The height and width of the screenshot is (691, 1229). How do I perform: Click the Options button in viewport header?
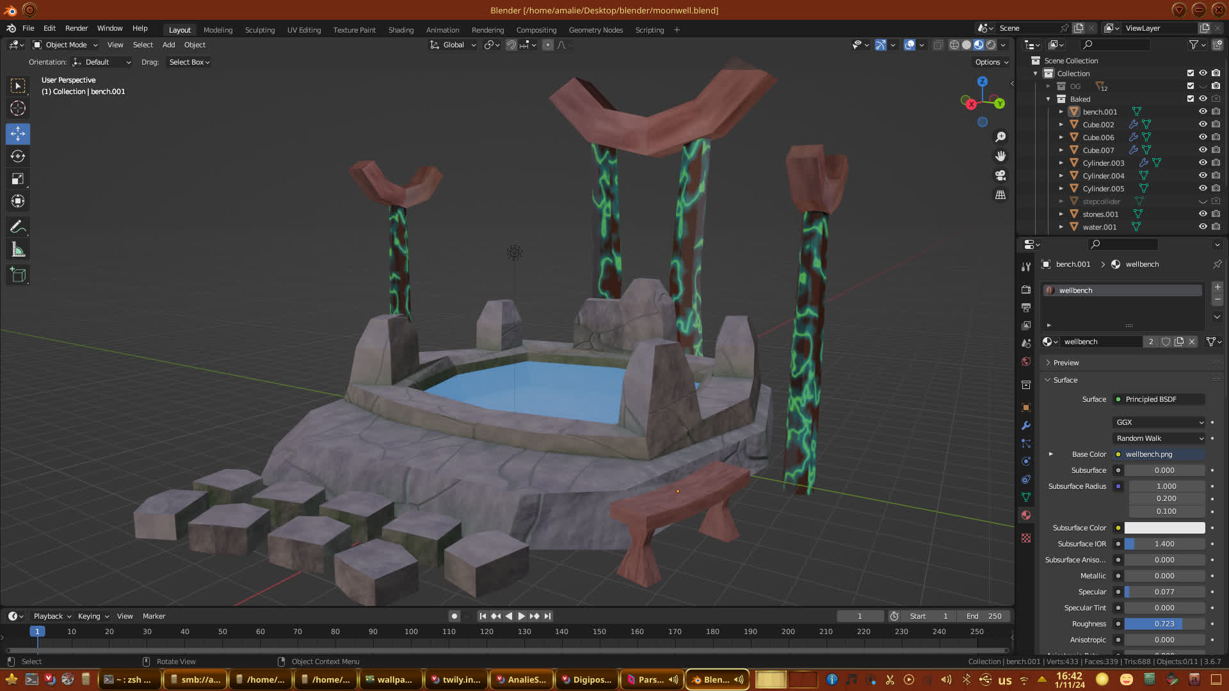[x=992, y=62]
